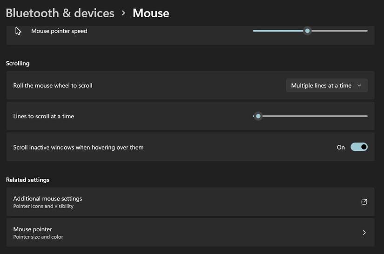Open the Multiple lines at a time dropdown
The image size is (384, 254).
coord(326,85)
